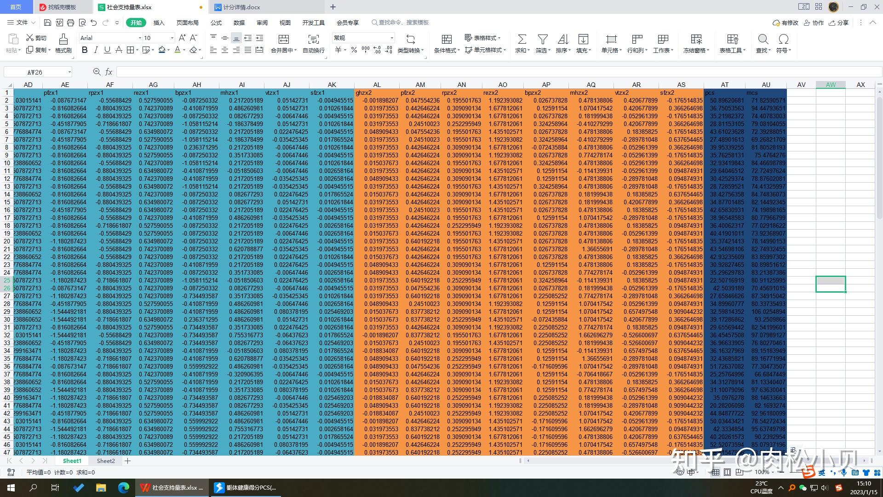Click the Find (查找) magnifier icon
The width and height of the screenshot is (883, 497).
763,39
